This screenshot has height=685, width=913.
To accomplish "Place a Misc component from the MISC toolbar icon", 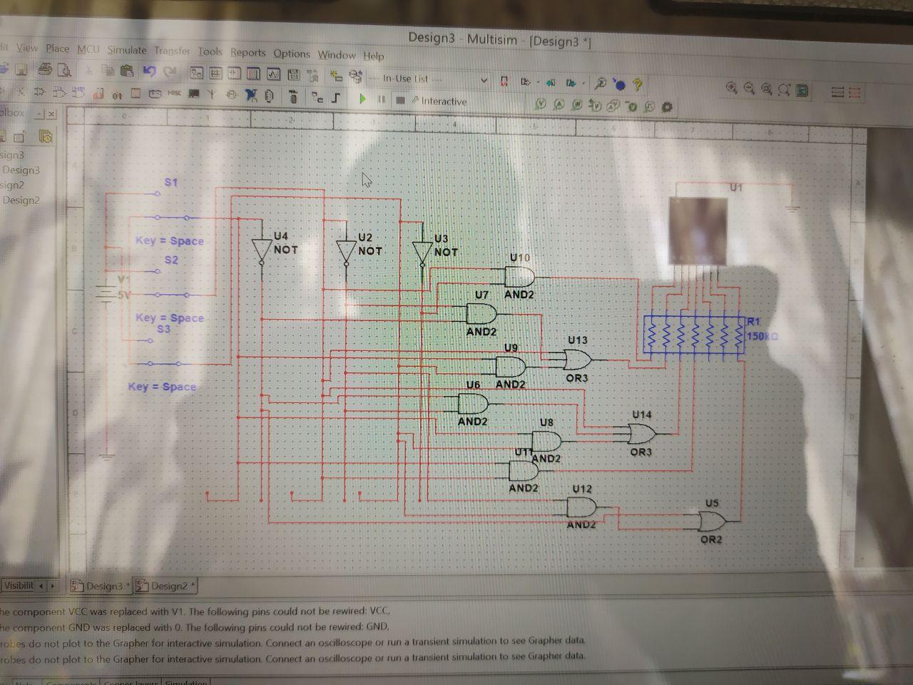I will [174, 93].
